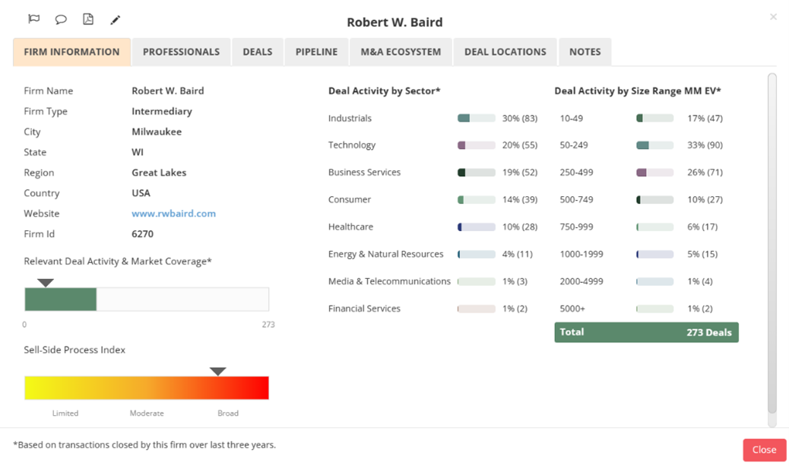Screen dimensions: 789x466
Task: Click the Deal Activity marker triangle
Action: (x=46, y=283)
